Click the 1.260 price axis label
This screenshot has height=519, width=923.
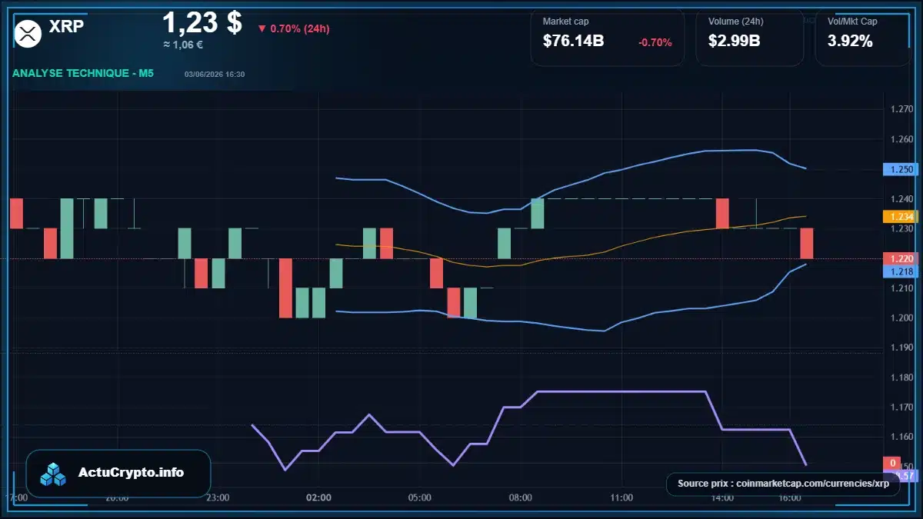tap(901, 139)
